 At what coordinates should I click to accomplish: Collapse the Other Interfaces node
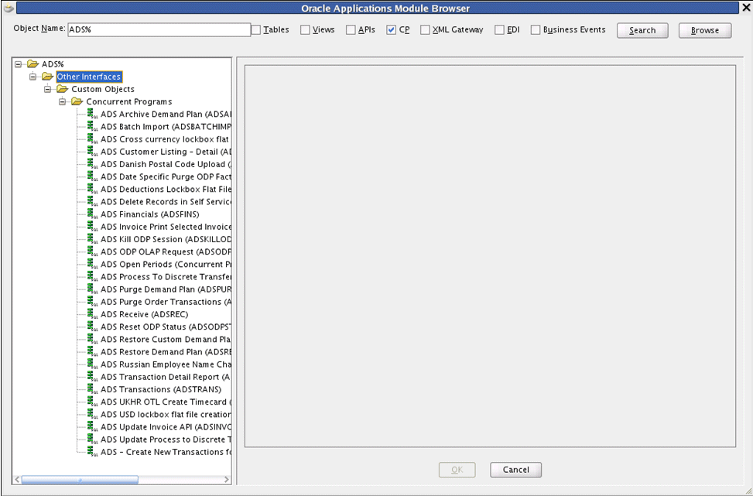pos(33,77)
